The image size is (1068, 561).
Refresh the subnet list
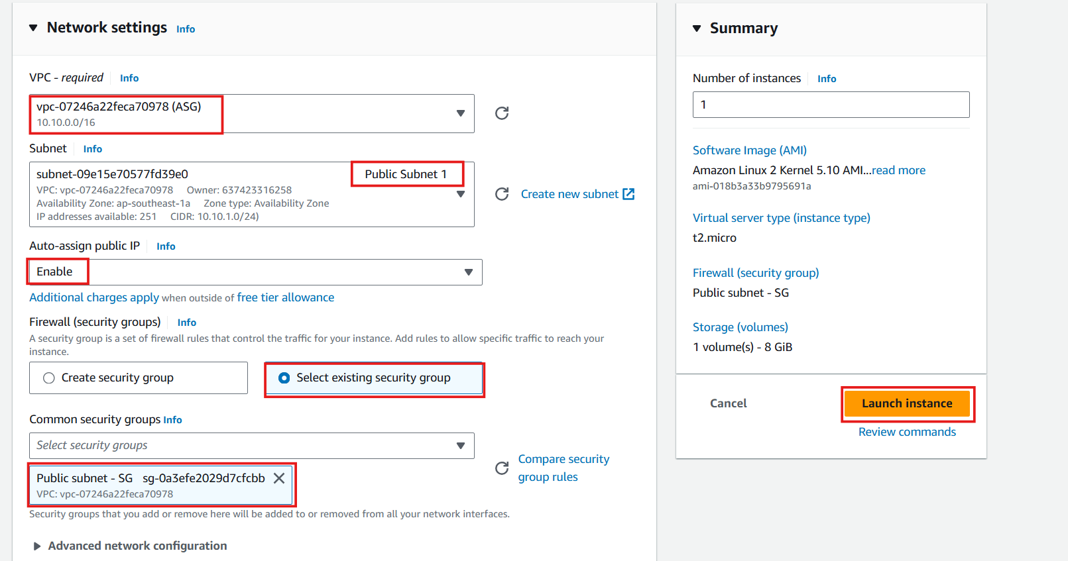coord(502,194)
